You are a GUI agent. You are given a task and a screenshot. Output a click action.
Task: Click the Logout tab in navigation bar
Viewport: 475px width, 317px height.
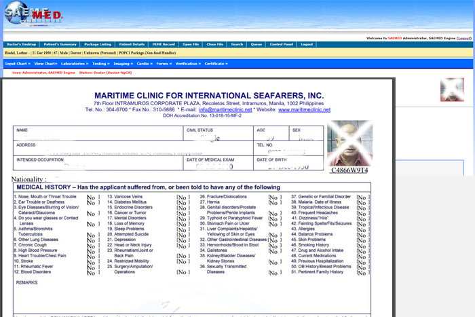(307, 44)
